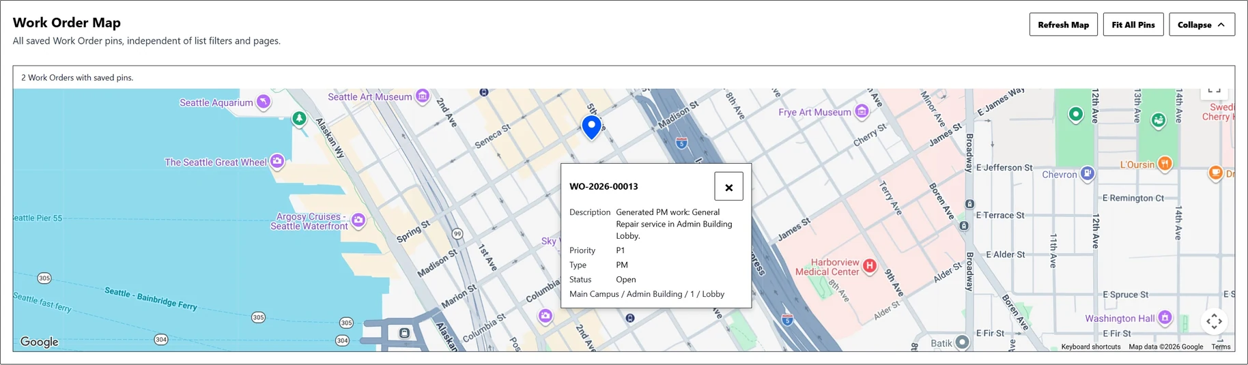Click the Argosy Cruises marker icon
Screen dimensions: 1248x365
tap(358, 220)
